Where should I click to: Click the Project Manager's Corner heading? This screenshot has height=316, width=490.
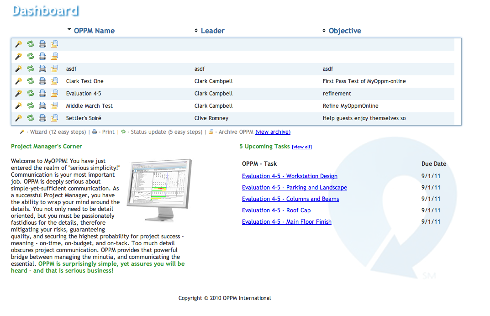[46, 146]
